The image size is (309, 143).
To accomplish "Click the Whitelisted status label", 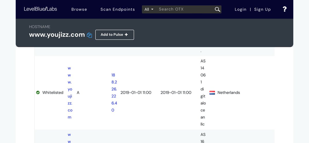I will point(53,92).
